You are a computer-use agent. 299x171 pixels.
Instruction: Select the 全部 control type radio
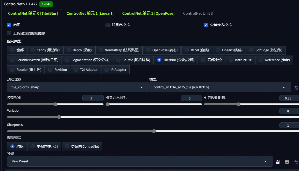(x=17, y=50)
